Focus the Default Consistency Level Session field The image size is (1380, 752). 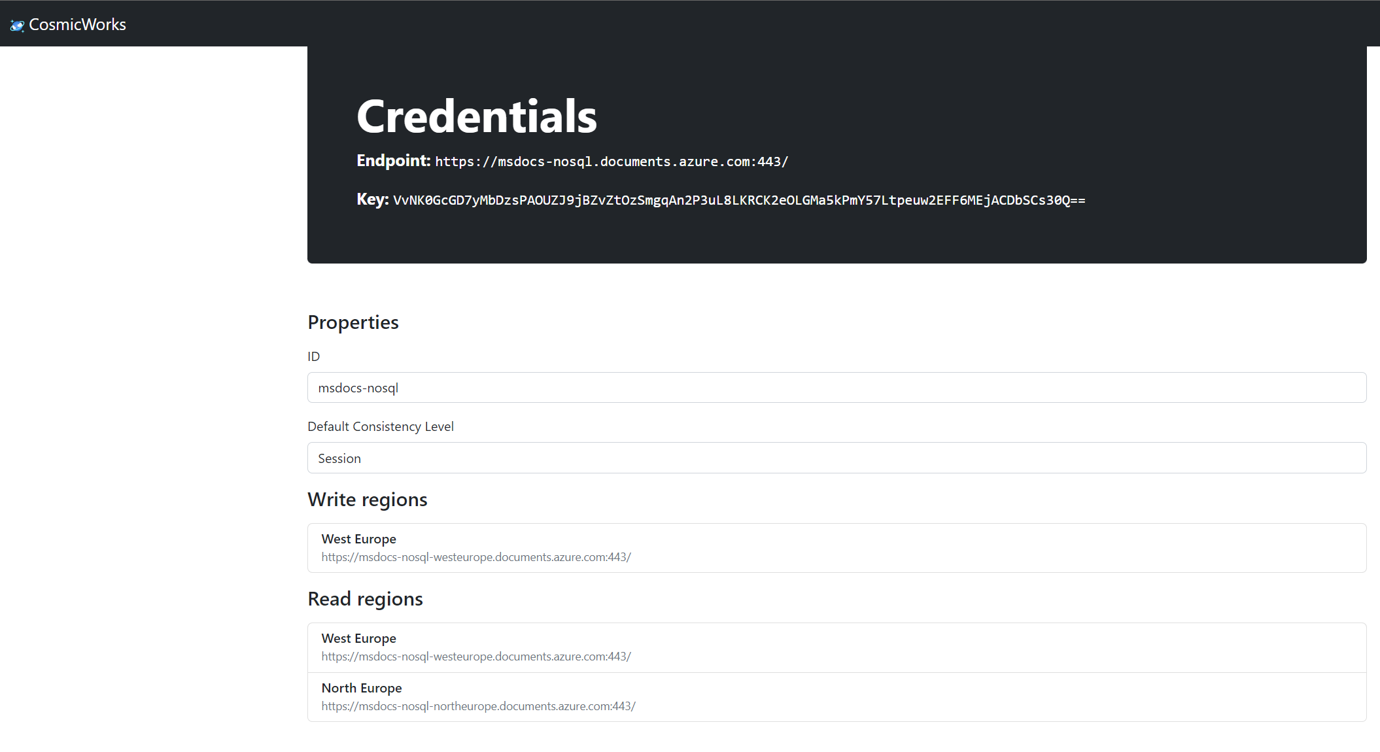pyautogui.click(x=837, y=458)
